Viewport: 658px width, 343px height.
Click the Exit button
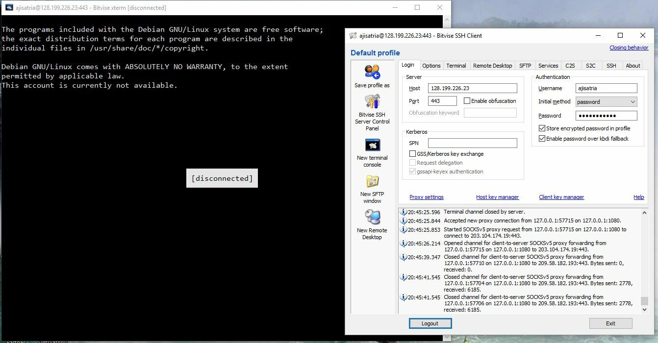pos(610,323)
